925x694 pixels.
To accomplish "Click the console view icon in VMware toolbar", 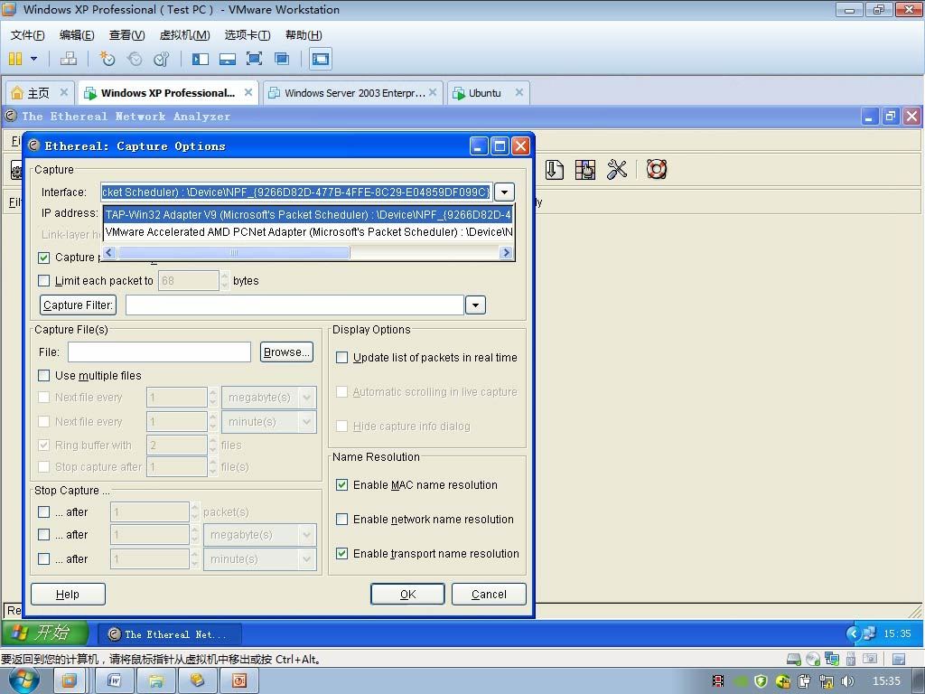I will (x=321, y=59).
